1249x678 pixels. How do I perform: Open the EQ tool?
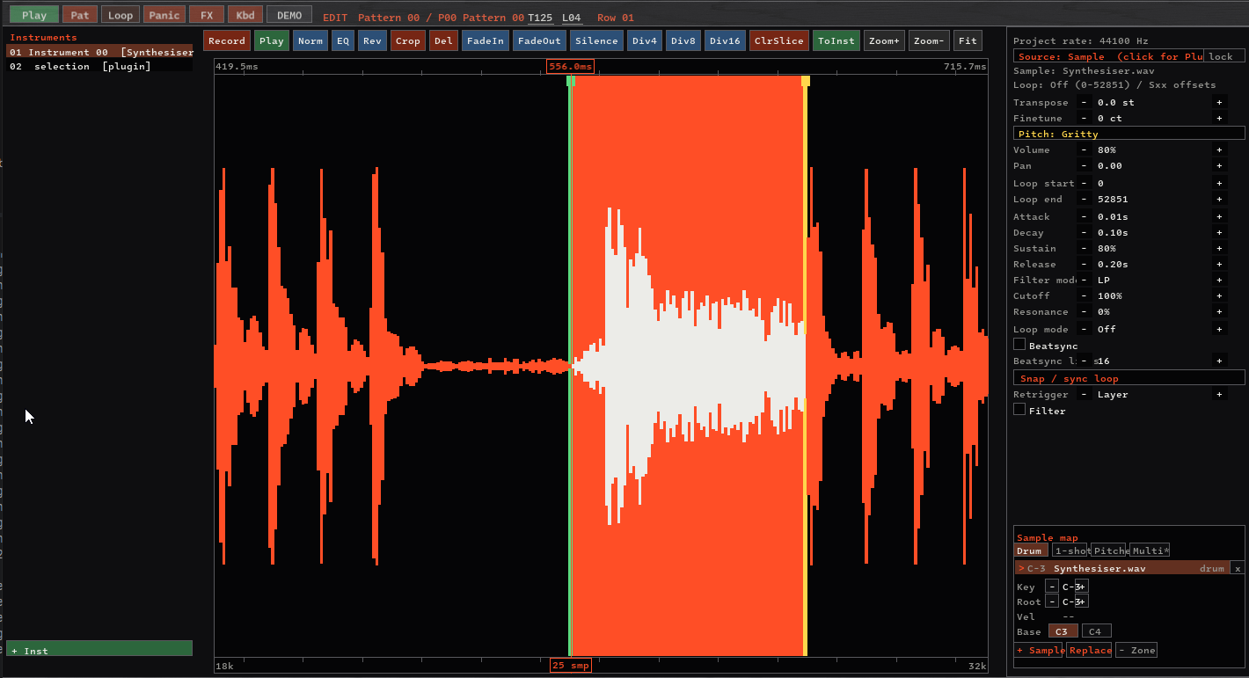point(343,40)
